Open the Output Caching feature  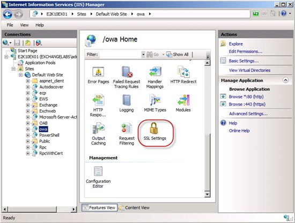(98, 133)
